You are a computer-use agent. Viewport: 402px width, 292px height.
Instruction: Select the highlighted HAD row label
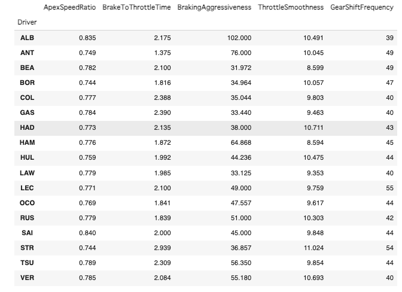(x=27, y=127)
